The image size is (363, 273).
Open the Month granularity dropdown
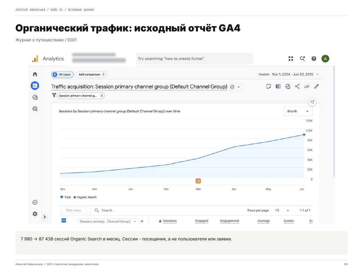[x=298, y=111]
